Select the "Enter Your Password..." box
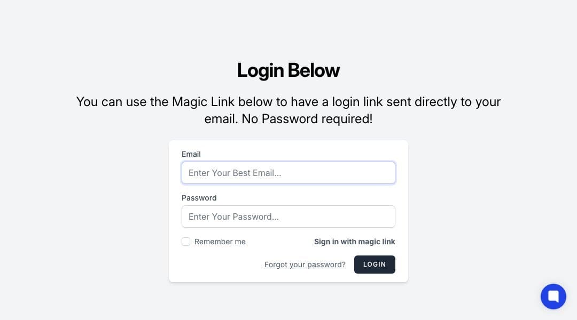The width and height of the screenshot is (577, 320). pyautogui.click(x=288, y=217)
